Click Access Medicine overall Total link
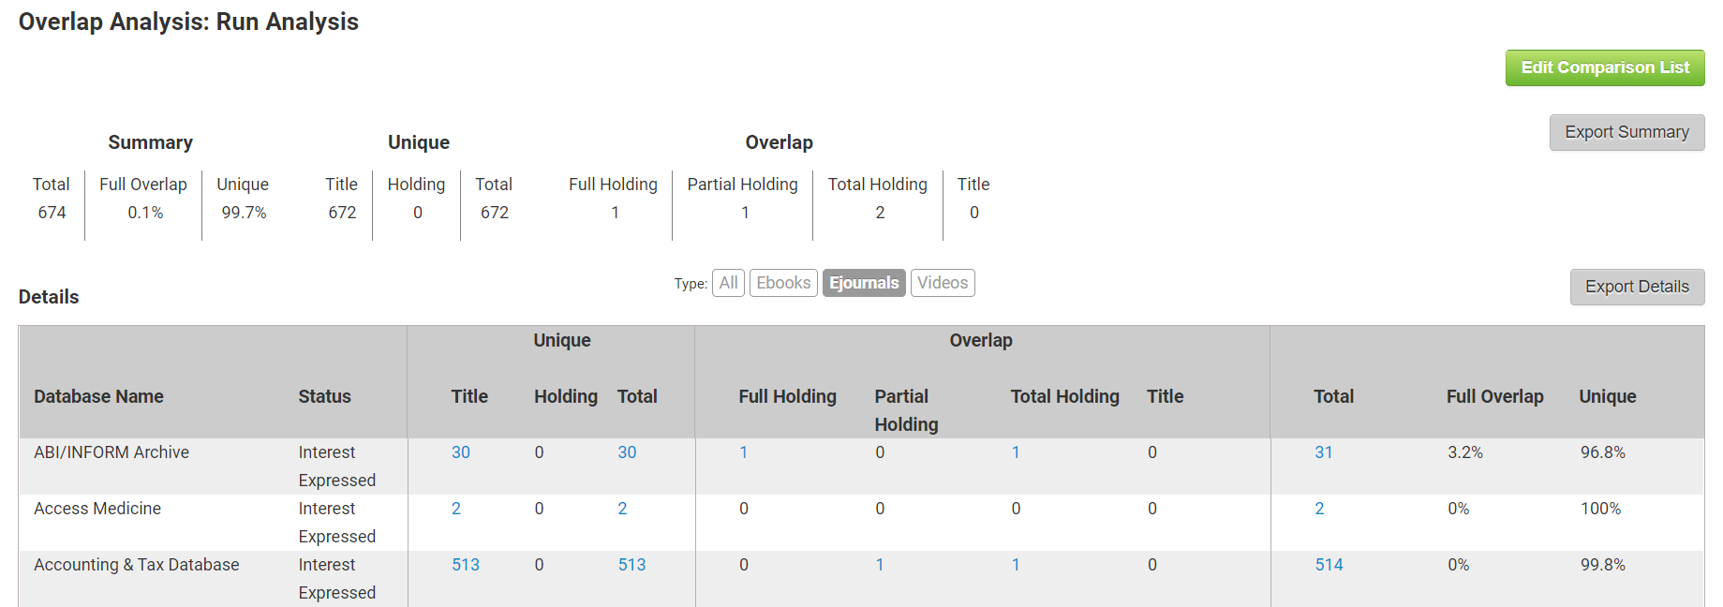1723x607 pixels. pos(1319,509)
